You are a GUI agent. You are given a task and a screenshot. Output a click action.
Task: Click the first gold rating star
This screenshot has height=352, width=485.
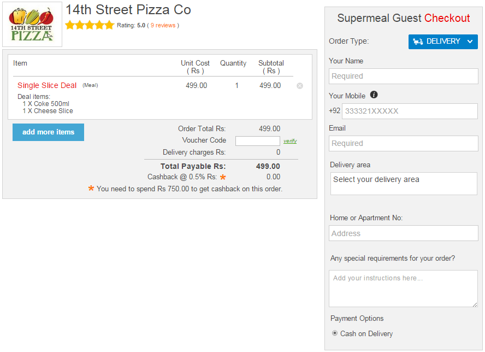click(69, 25)
